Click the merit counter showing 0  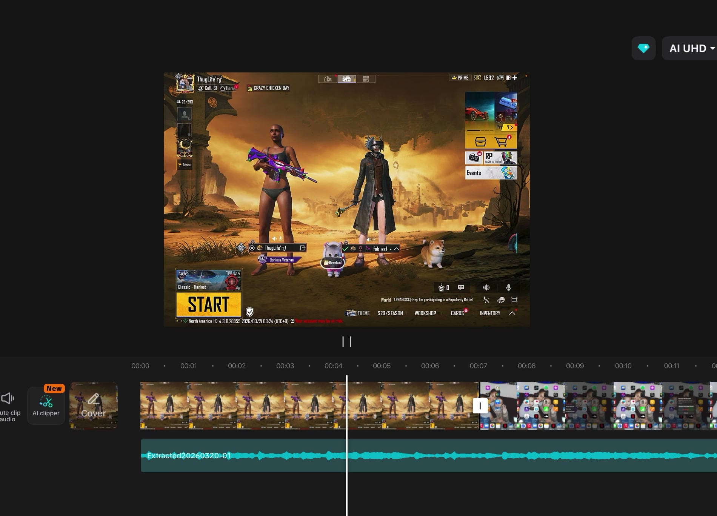pos(443,287)
